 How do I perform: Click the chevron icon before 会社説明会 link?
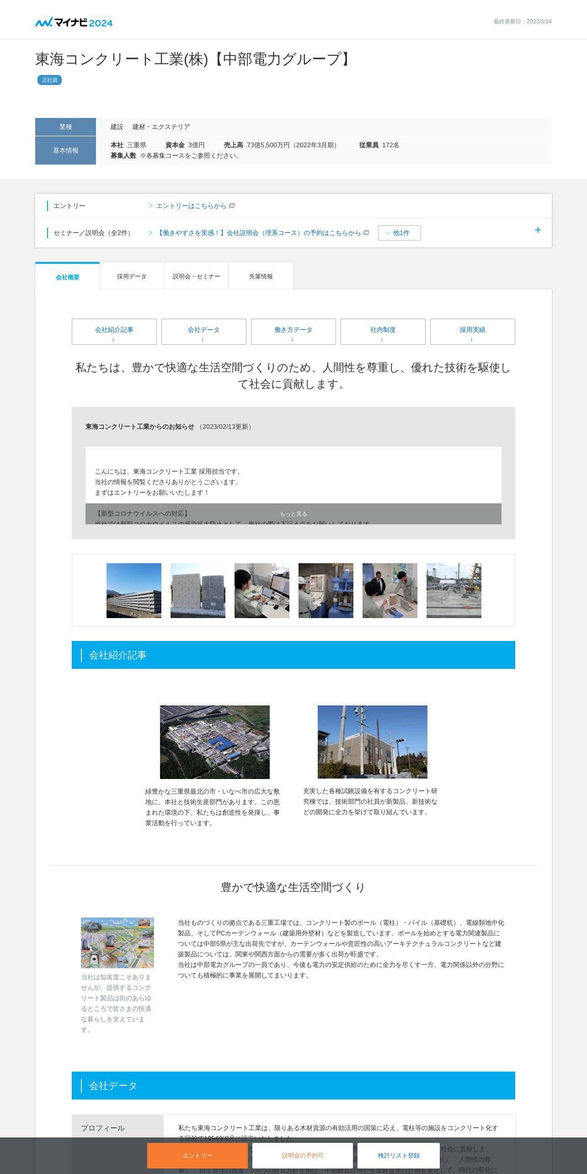tap(150, 233)
